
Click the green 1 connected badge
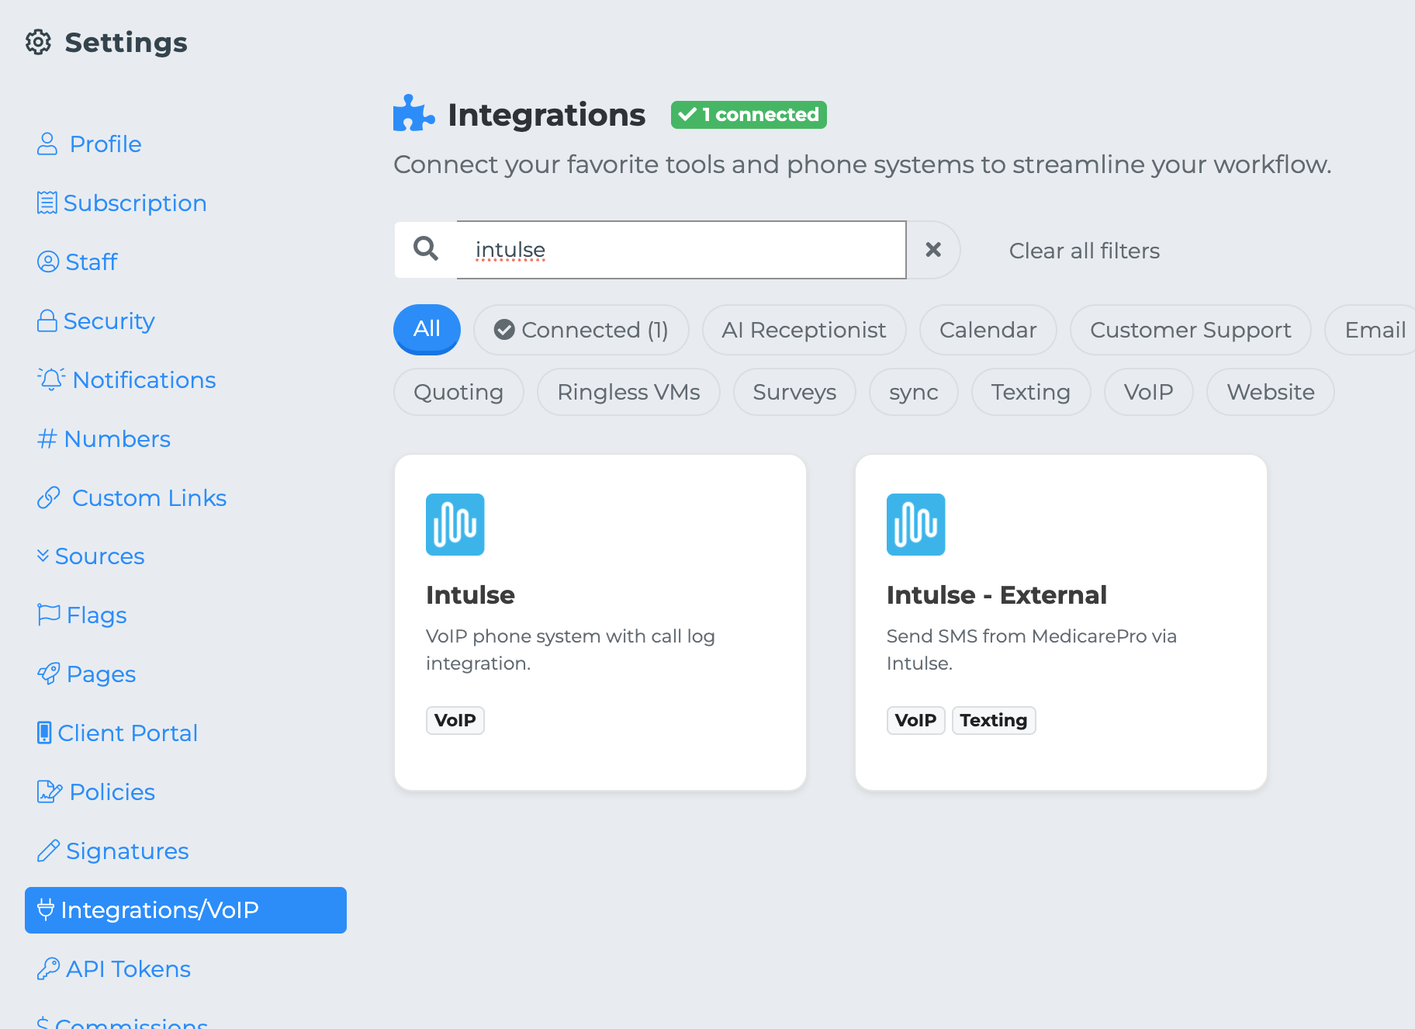749,115
